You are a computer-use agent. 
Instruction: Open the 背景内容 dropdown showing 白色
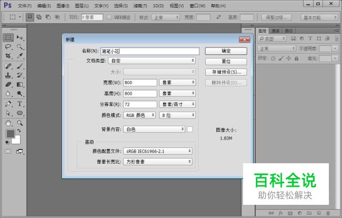(154, 130)
